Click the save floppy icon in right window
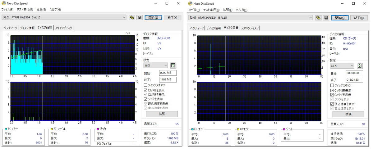The width and height of the screenshot is (373, 149). 326,18
